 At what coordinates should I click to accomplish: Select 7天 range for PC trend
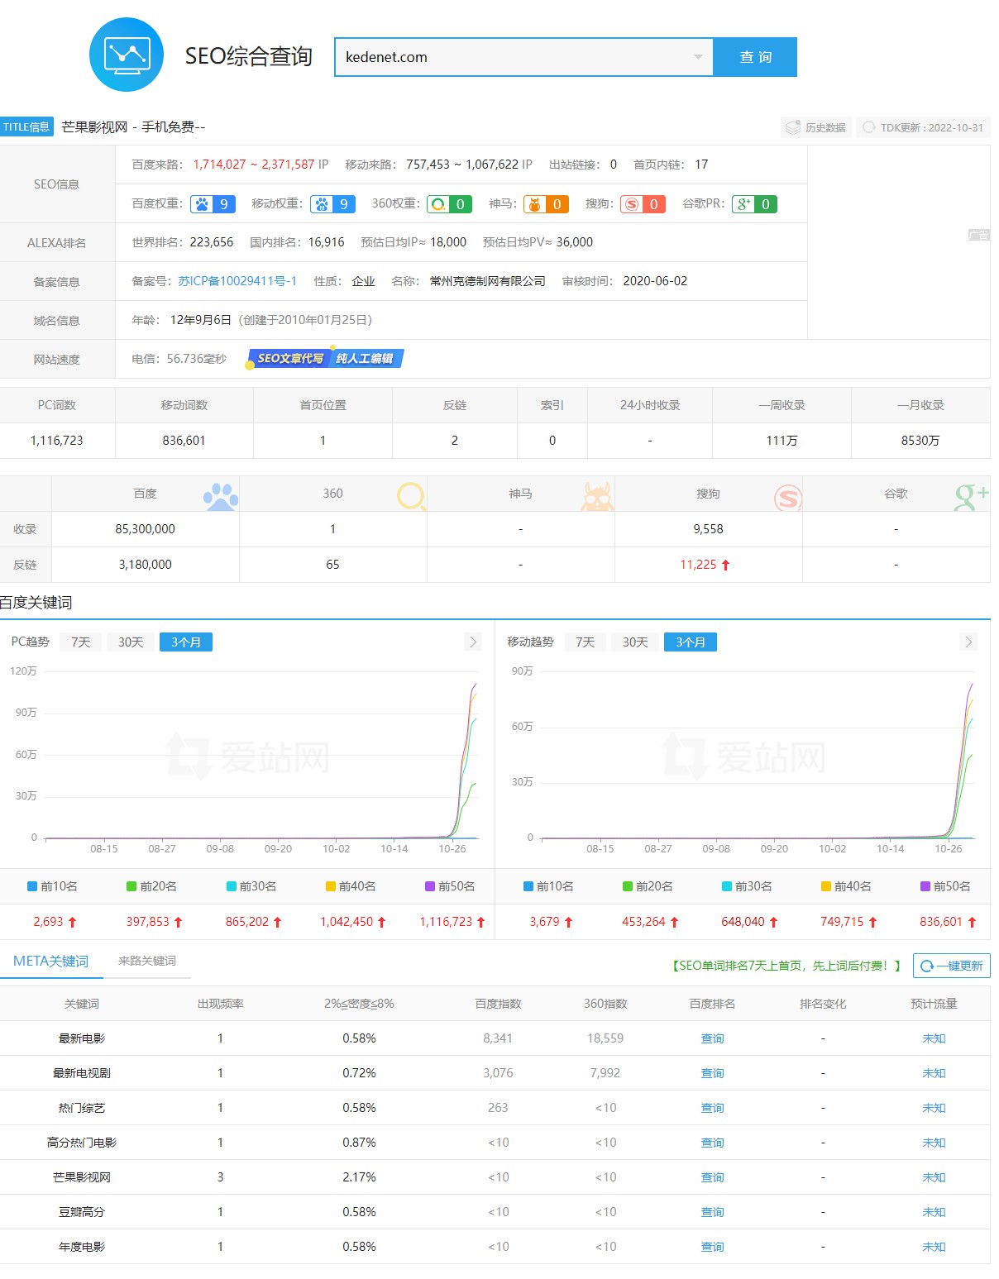coord(80,642)
